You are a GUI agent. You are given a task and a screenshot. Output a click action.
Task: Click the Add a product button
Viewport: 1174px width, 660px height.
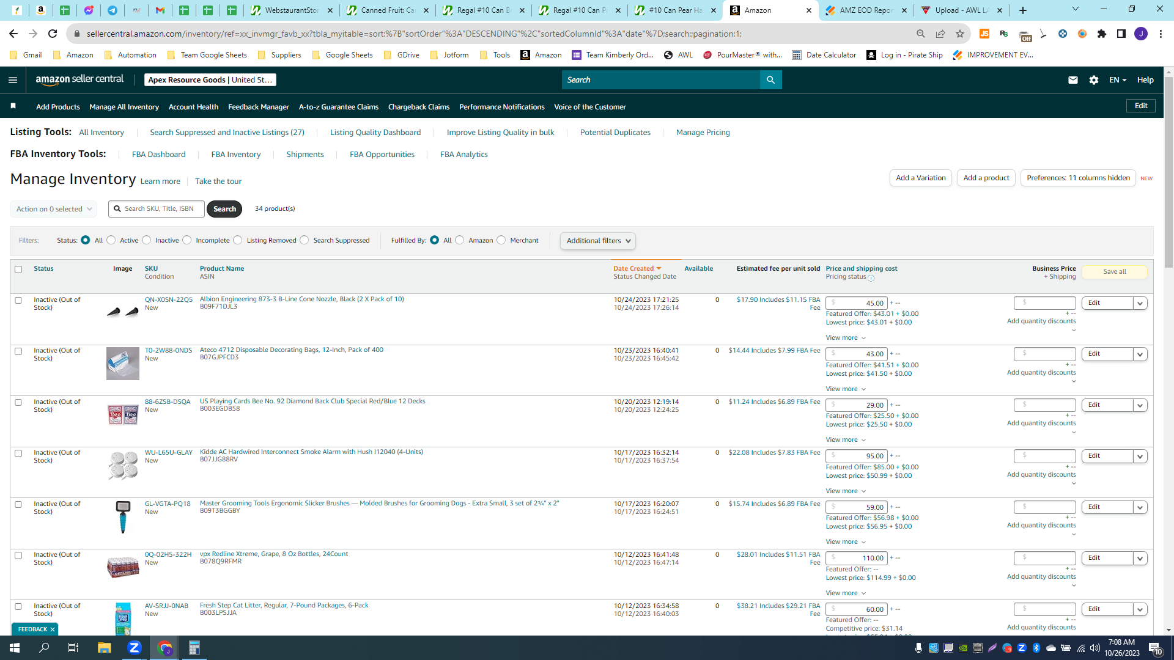coord(986,178)
